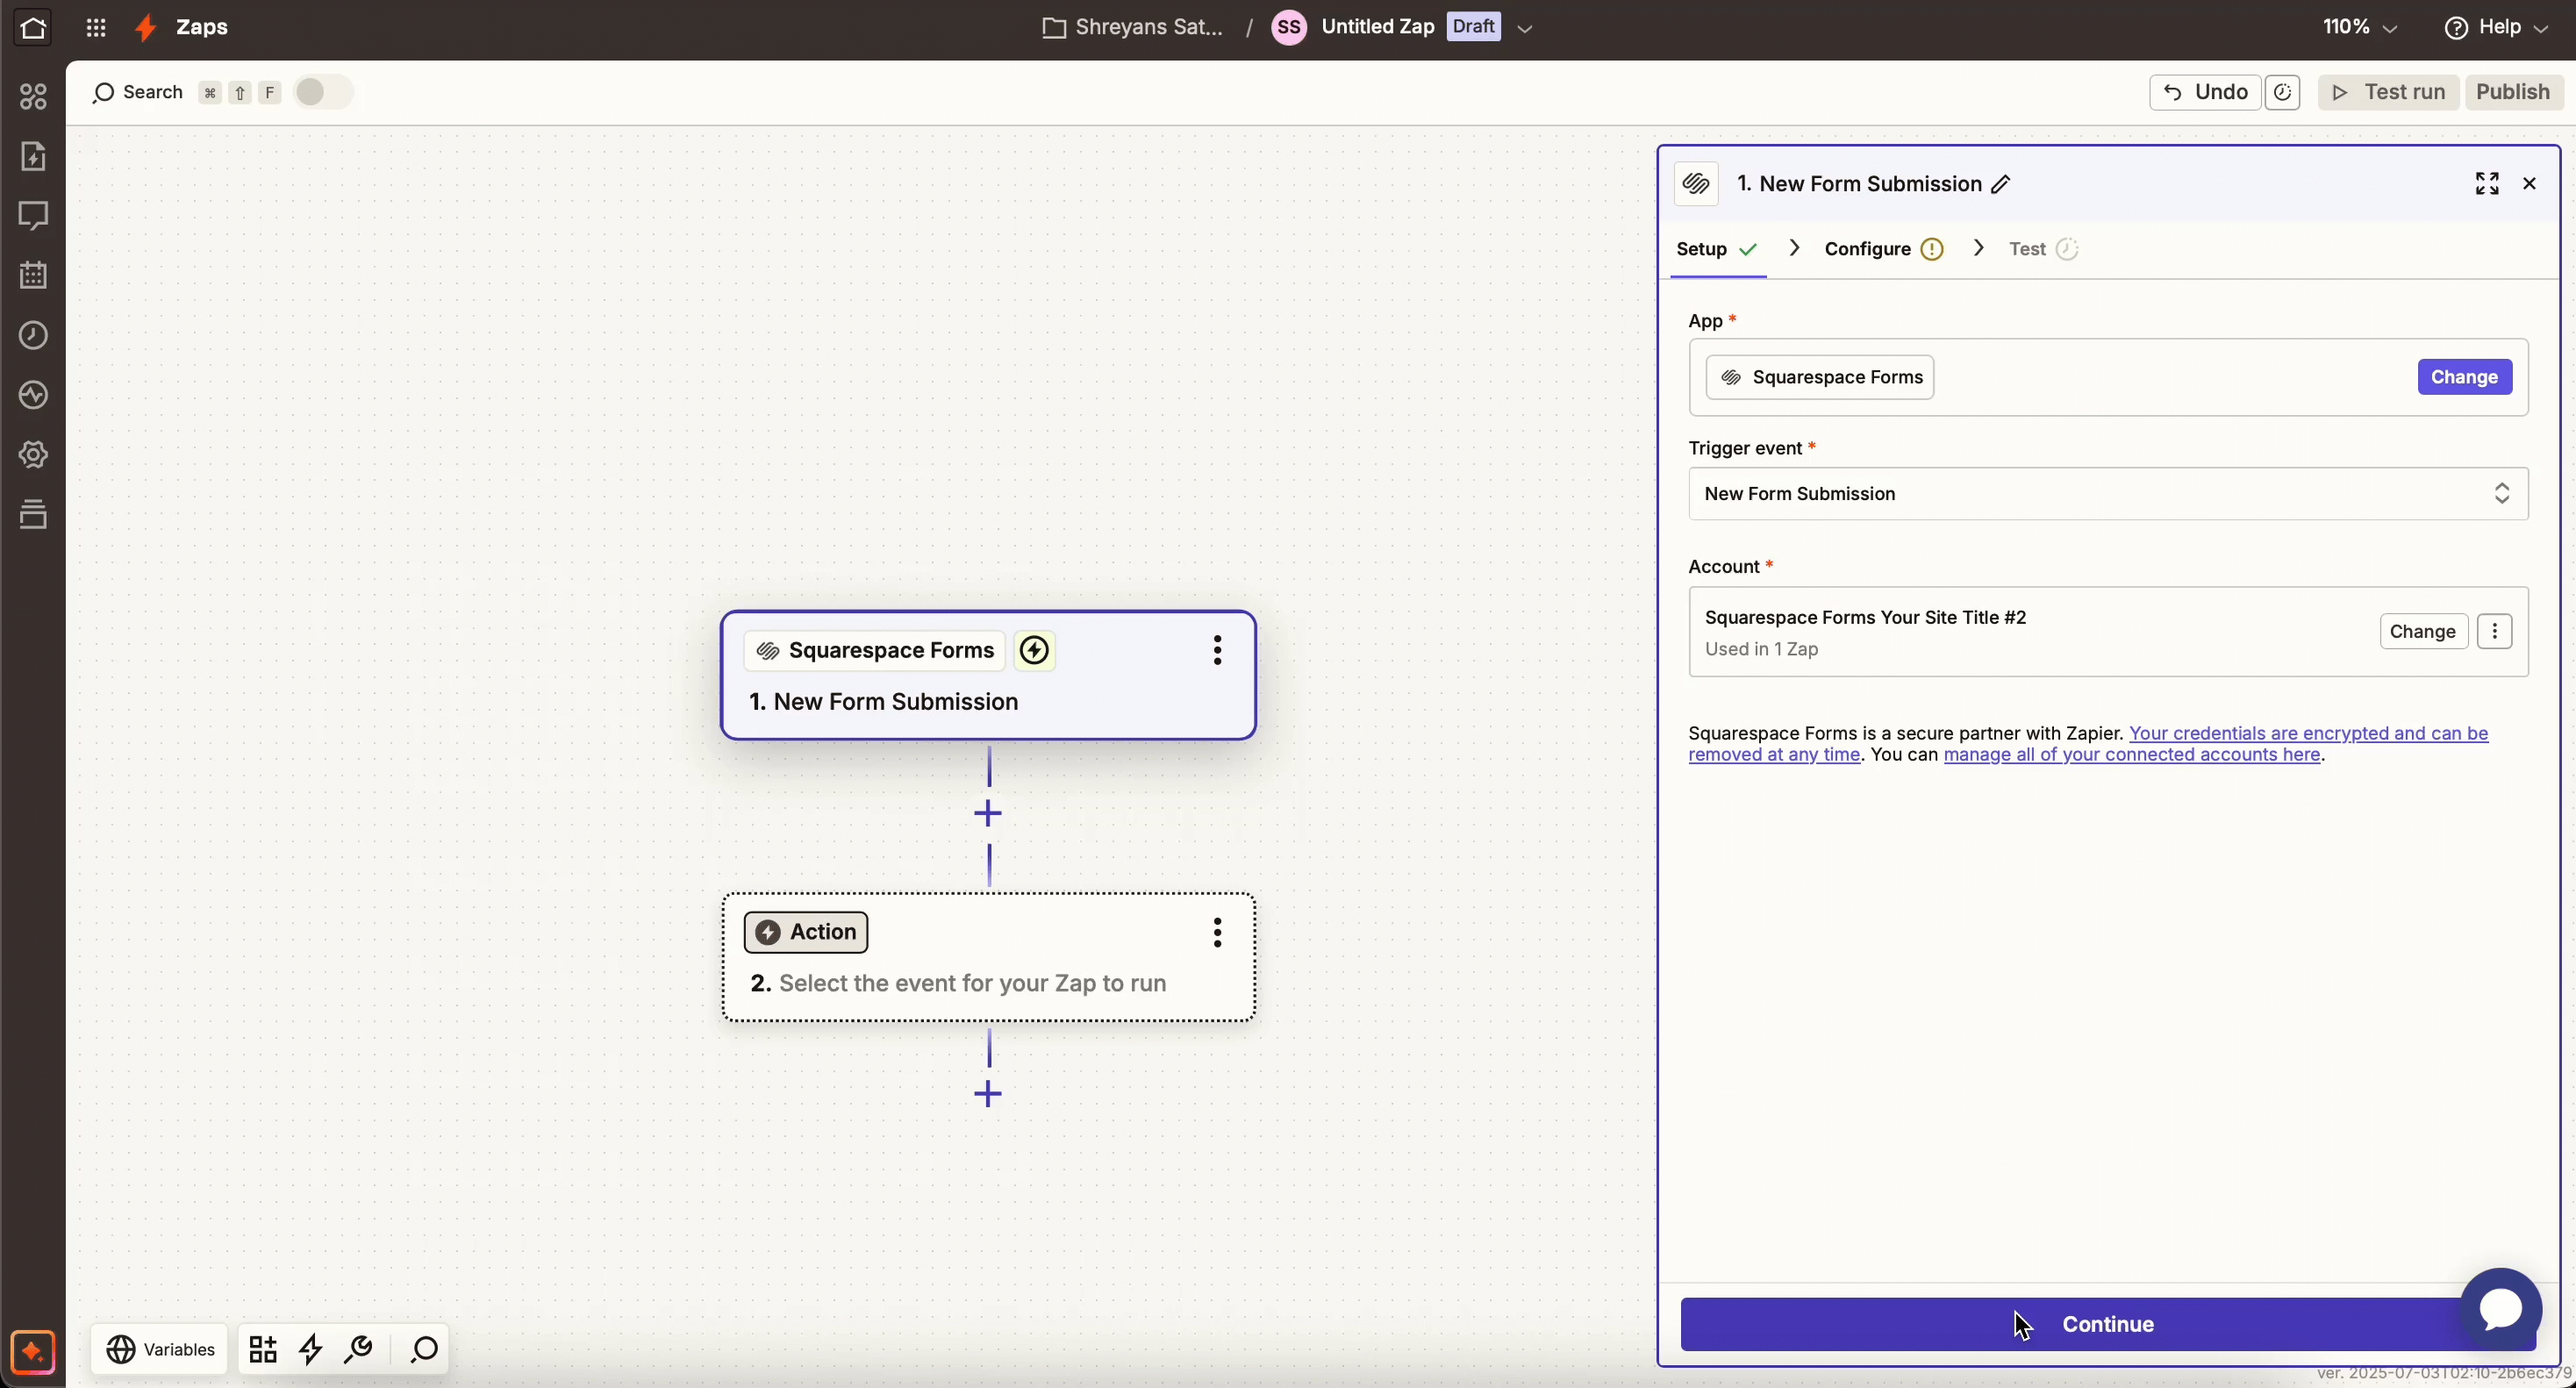
Task: Click the Search field in toolbar
Action: tap(138, 93)
